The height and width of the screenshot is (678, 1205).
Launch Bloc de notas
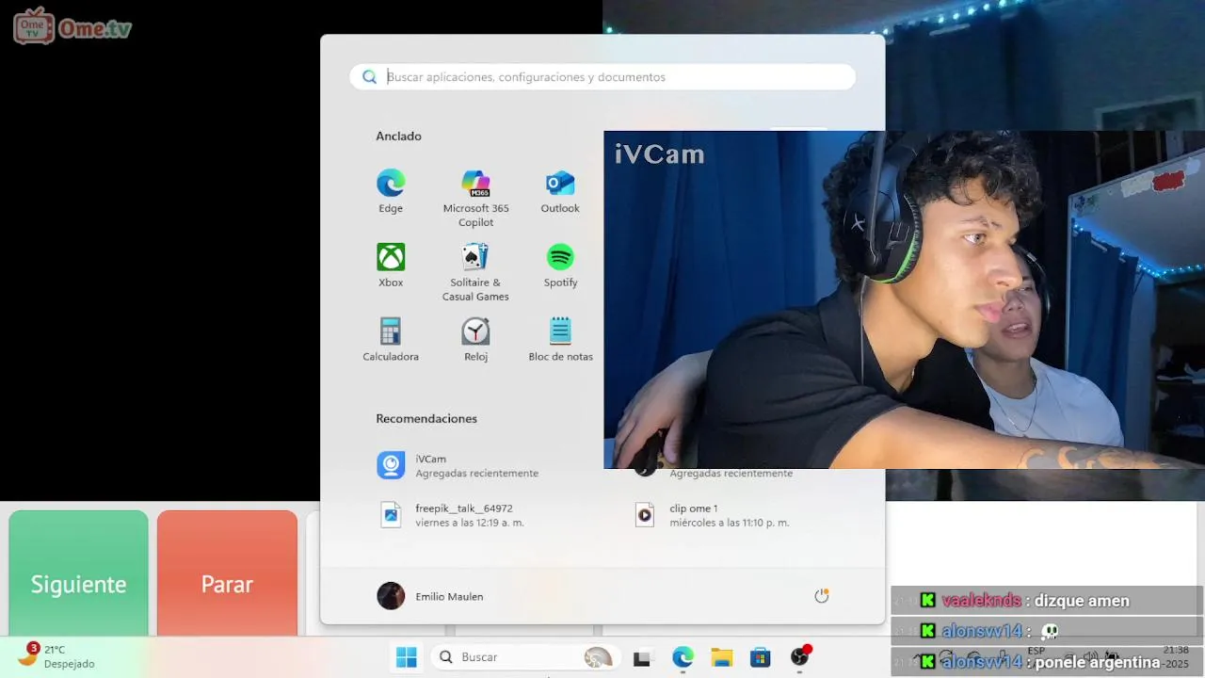(560, 340)
